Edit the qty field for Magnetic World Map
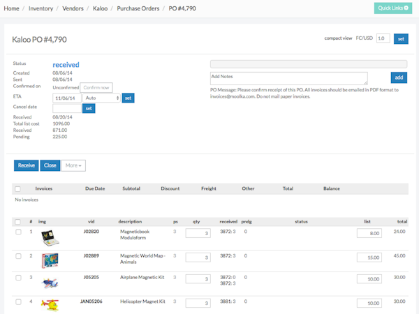The height and width of the screenshot is (314, 419). point(198,257)
